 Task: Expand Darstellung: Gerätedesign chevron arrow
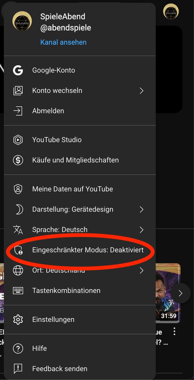(x=142, y=209)
